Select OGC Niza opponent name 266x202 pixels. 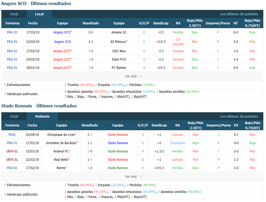[x=119, y=51]
